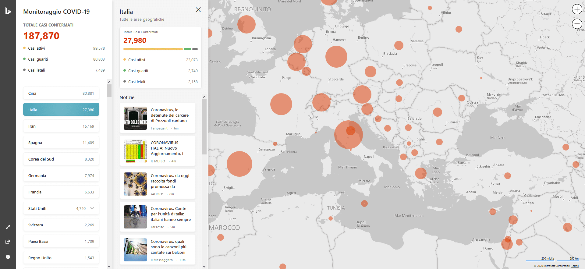
Task: Click the Terms link on map
Action: point(575,266)
